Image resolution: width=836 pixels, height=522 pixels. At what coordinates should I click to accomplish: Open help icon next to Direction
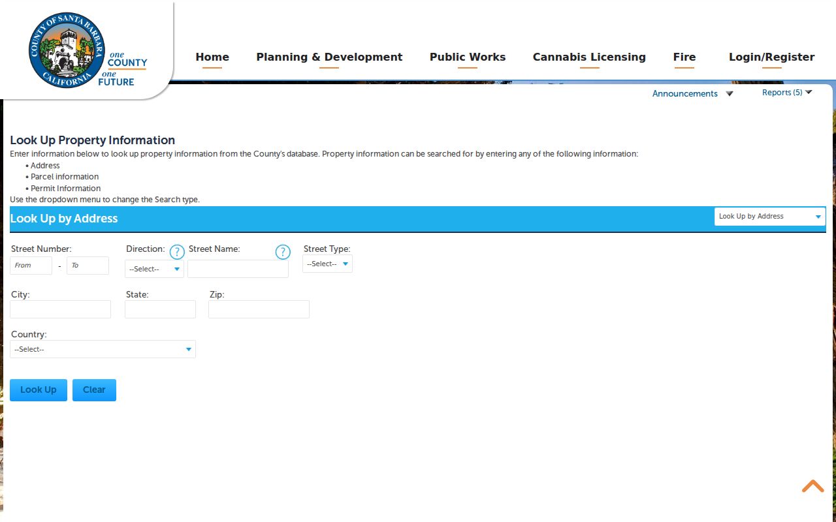177,252
